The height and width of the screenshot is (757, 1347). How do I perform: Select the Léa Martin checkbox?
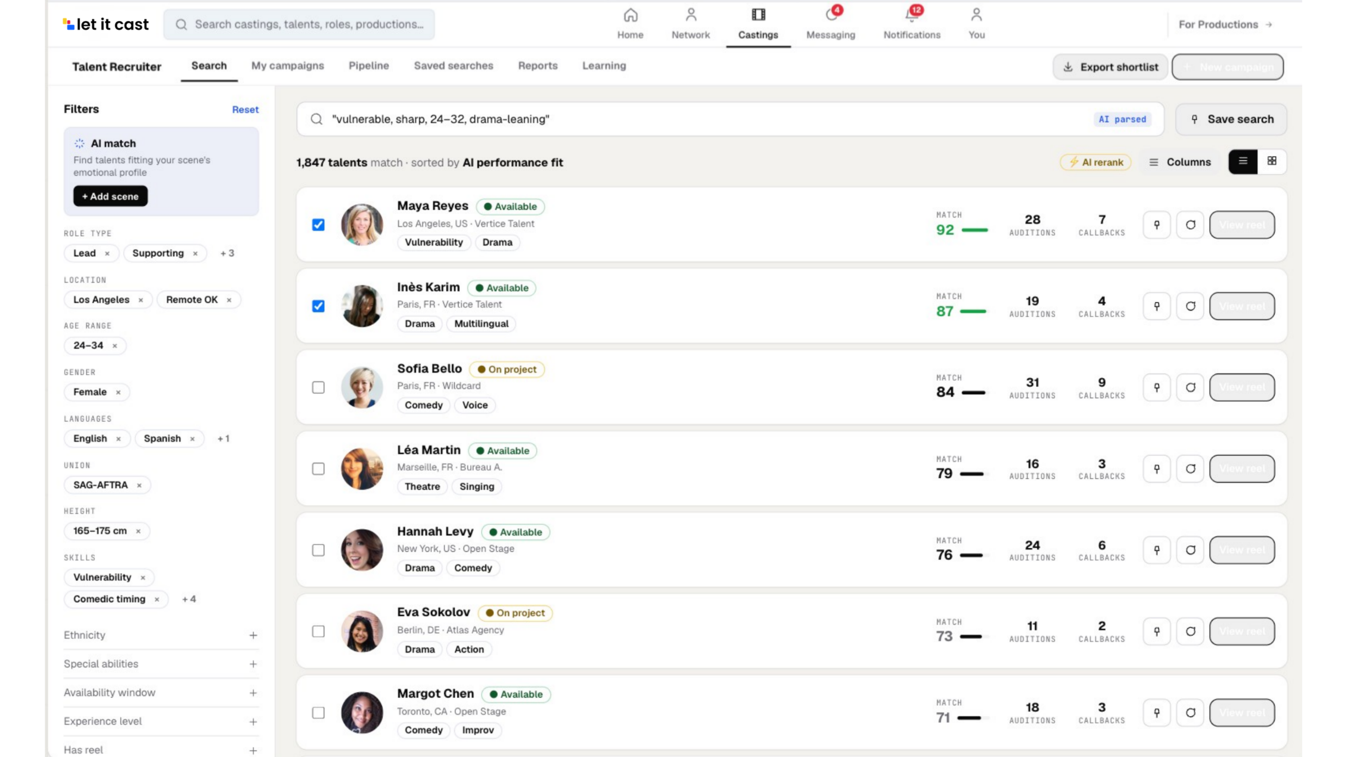318,468
